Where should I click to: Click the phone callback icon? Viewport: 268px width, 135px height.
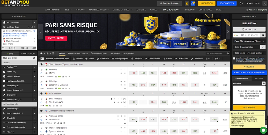265,3
